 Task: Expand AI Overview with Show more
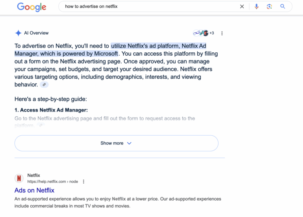[x=116, y=143]
